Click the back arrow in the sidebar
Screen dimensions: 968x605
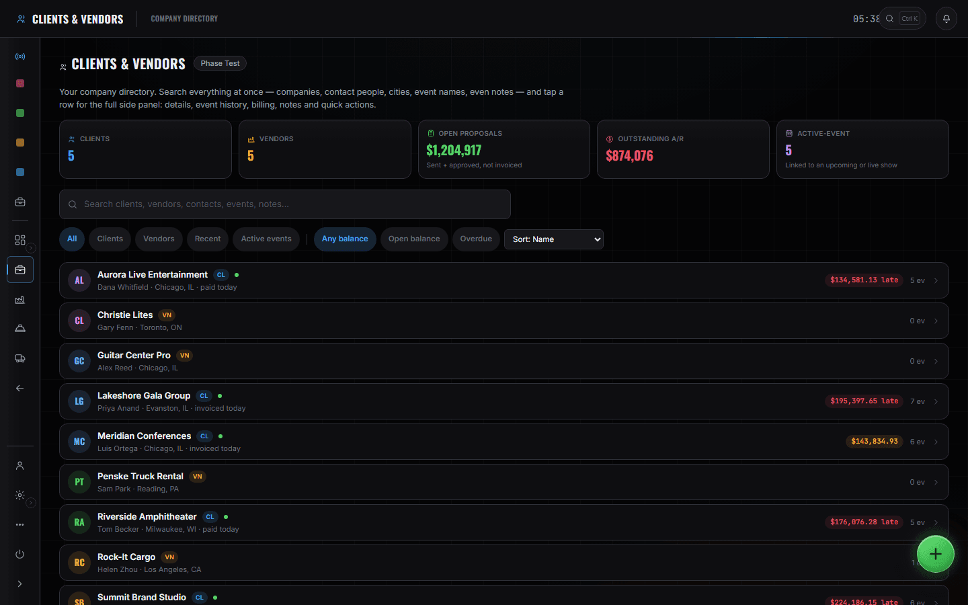click(20, 388)
